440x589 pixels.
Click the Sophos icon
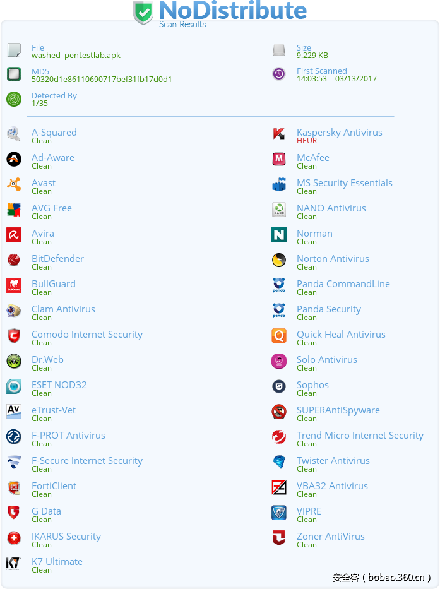click(x=279, y=386)
